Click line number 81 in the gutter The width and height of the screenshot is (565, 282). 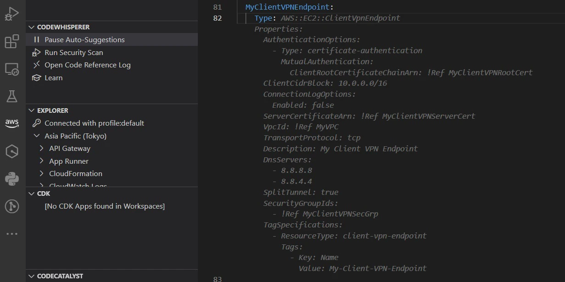point(218,7)
